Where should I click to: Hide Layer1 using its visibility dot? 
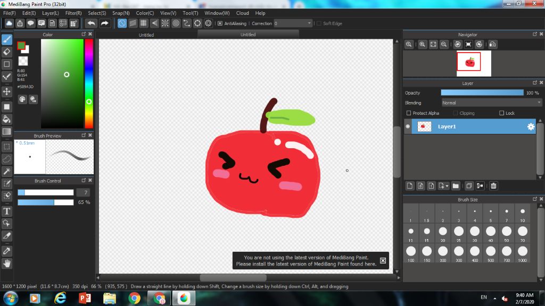pyautogui.click(x=408, y=126)
